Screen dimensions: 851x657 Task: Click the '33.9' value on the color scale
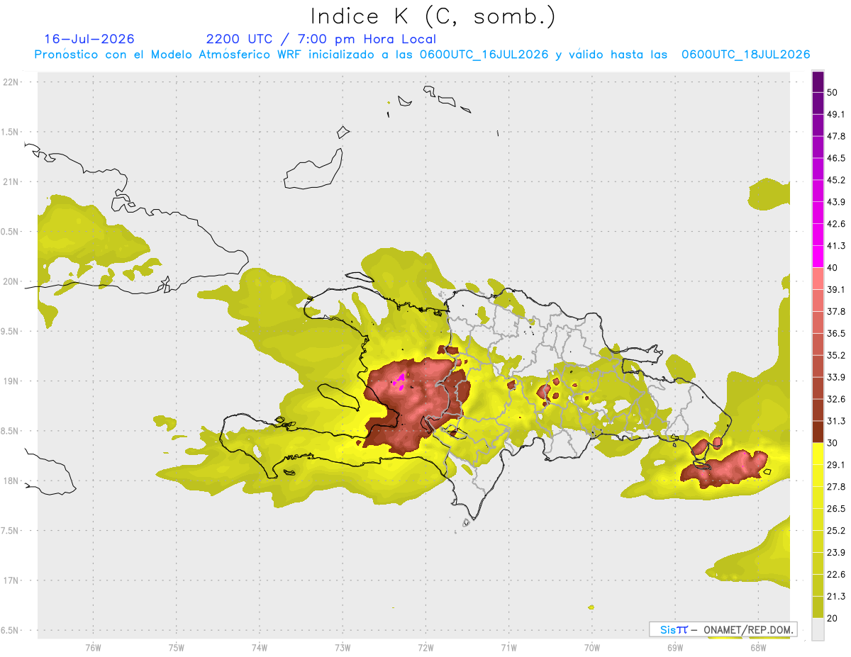836,377
